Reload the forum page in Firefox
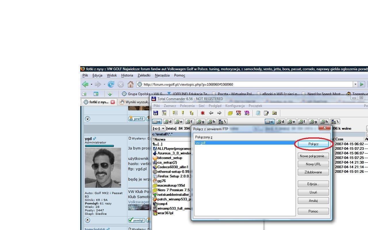This screenshot has width=368, height=230. click(x=111, y=84)
